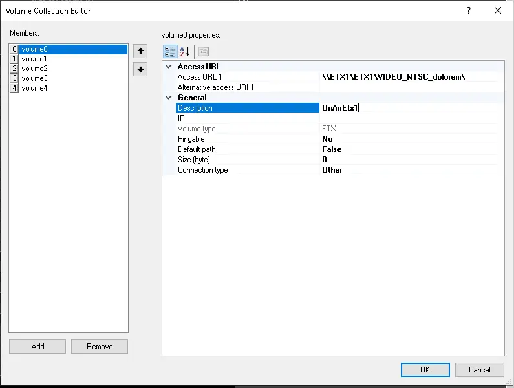Select volume0 in Members list
Screen dimensions: 514x388
pos(34,49)
